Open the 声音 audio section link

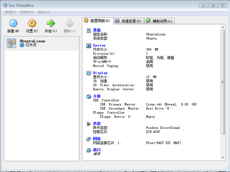pyautogui.click(x=97, y=123)
